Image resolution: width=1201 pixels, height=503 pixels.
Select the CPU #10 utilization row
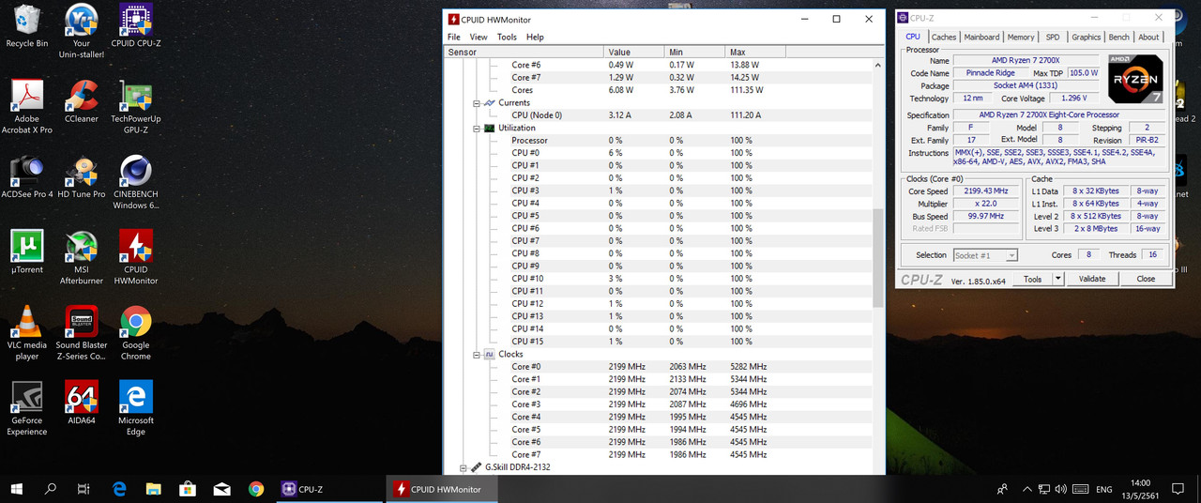(658, 279)
